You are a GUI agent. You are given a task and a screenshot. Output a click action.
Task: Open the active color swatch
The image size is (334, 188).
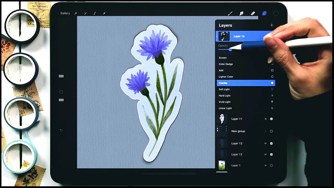click(276, 13)
